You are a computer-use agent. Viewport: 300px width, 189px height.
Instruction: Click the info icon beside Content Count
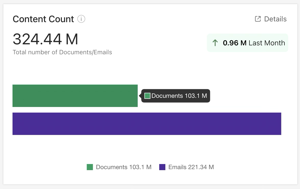click(81, 19)
